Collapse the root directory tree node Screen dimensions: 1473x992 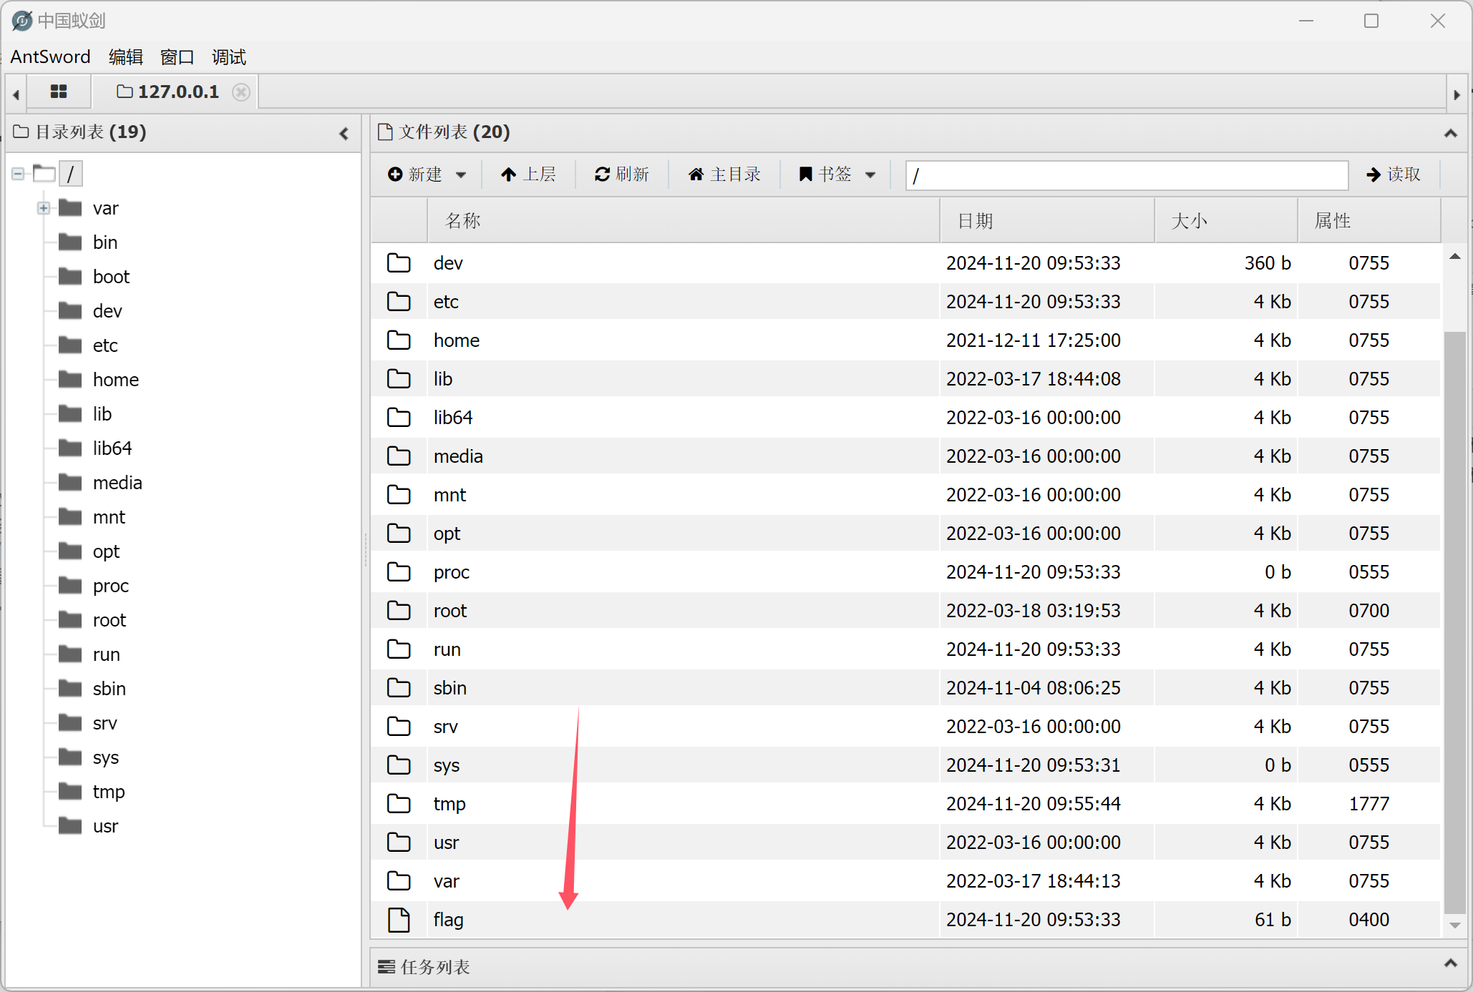(x=18, y=174)
